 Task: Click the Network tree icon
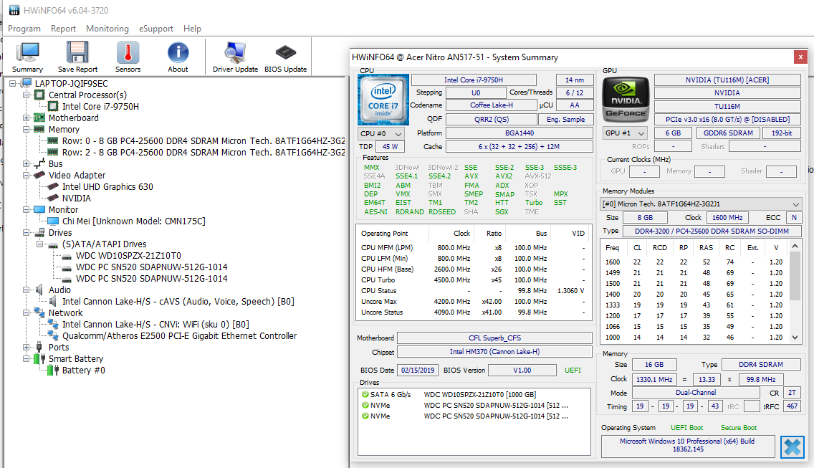pos(39,312)
